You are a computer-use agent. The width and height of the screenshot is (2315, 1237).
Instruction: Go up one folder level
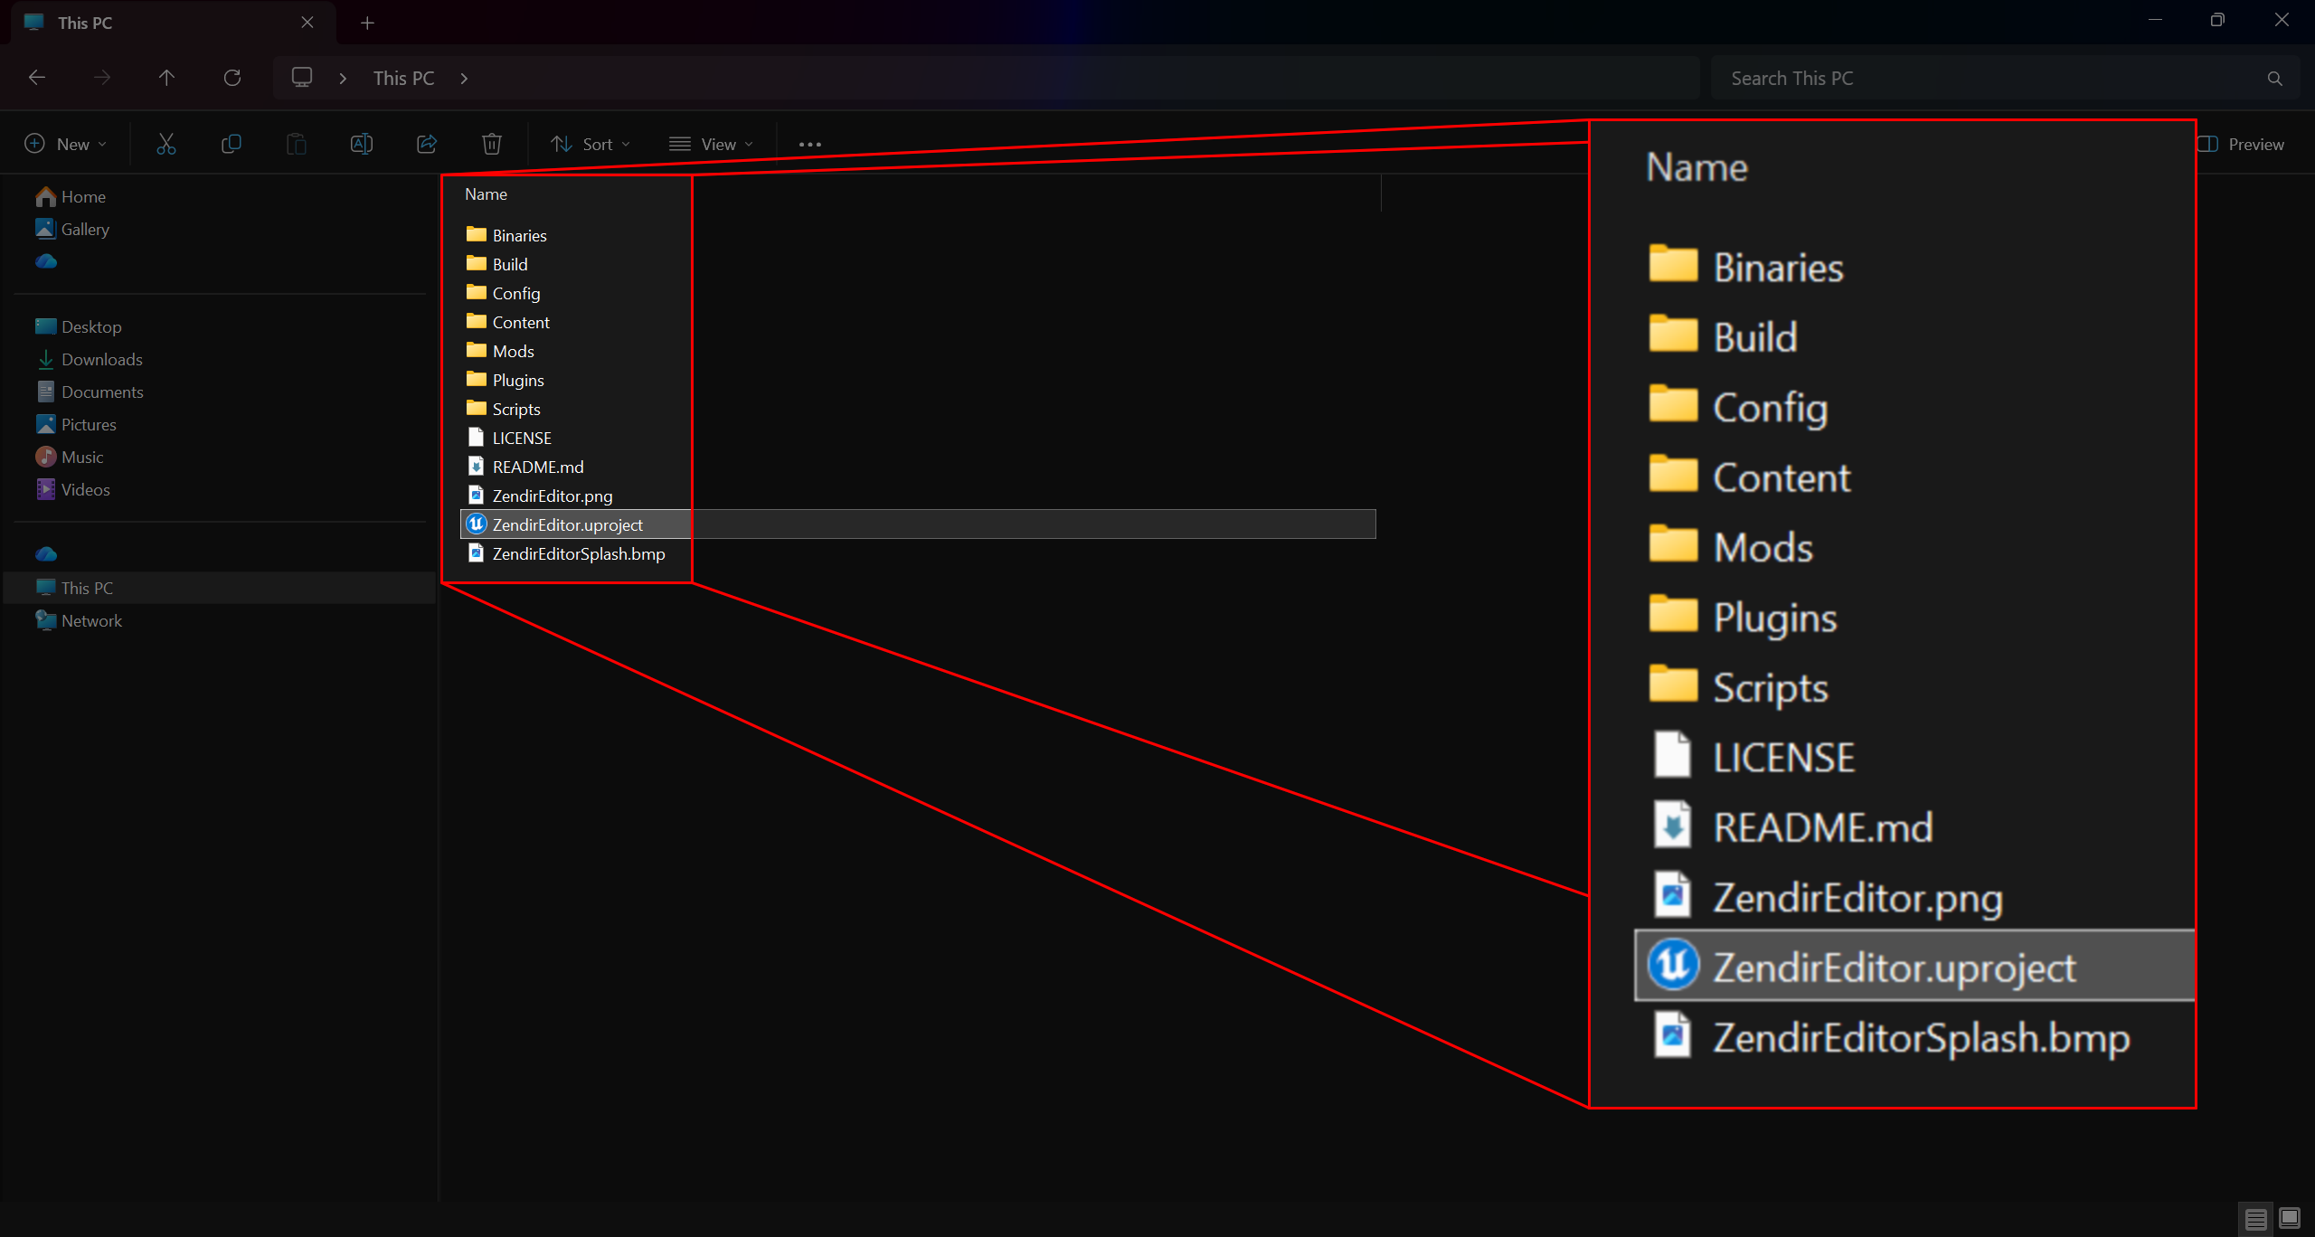point(166,78)
